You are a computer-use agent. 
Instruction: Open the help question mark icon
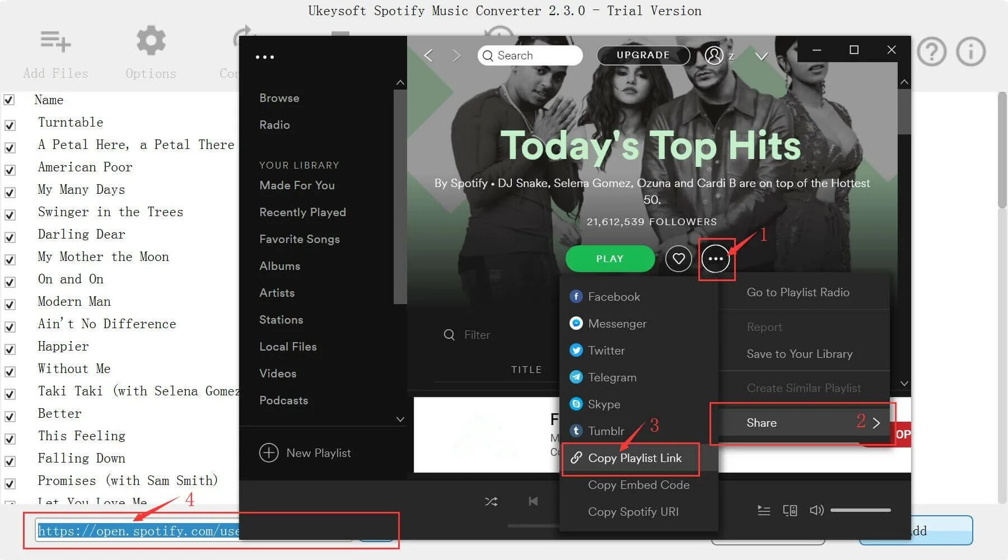coord(932,52)
